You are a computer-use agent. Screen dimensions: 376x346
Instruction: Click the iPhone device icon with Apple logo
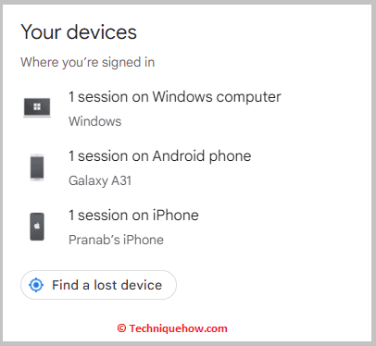click(37, 227)
